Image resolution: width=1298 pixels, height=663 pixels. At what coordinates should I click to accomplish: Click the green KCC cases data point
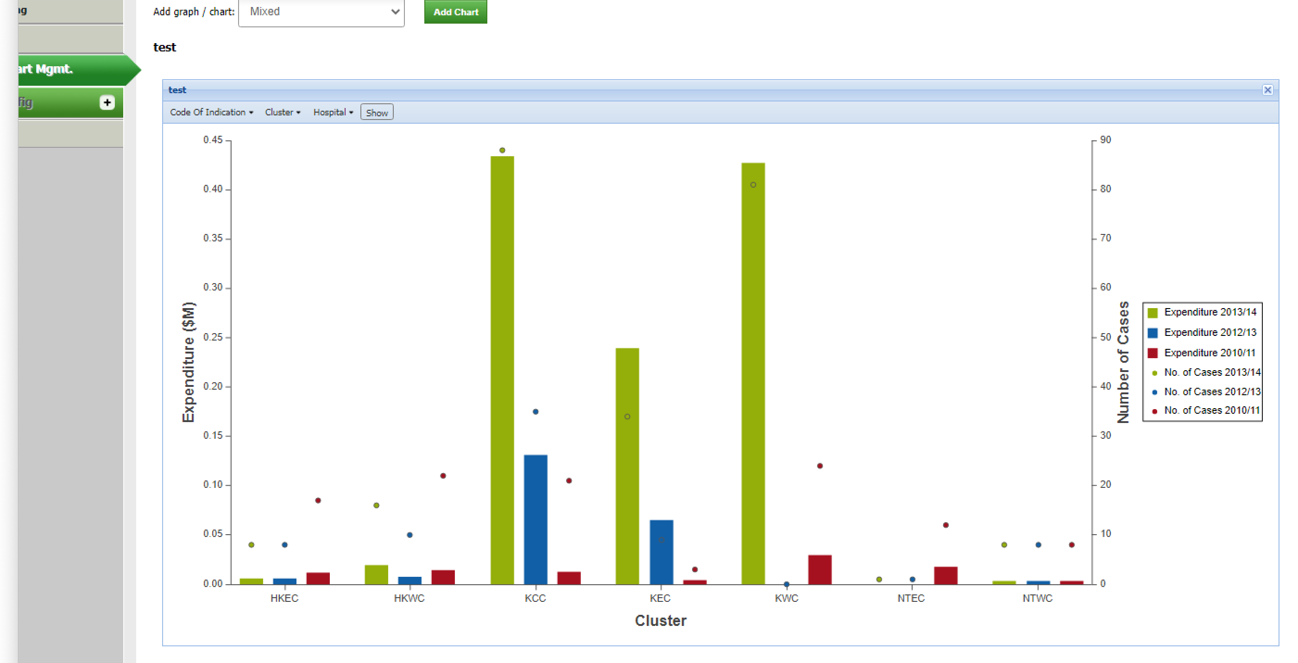(502, 150)
